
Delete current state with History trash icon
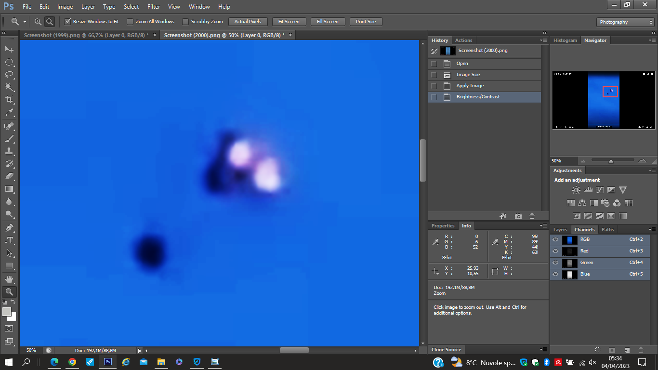tap(532, 216)
